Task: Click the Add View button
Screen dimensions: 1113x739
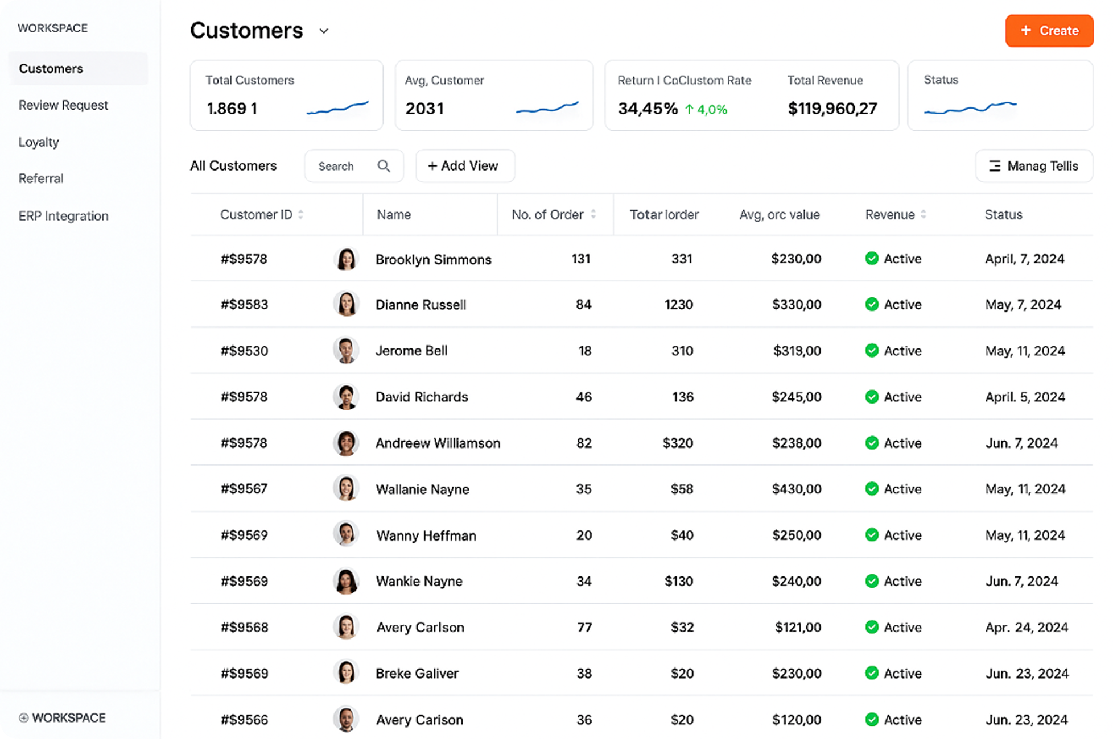Action: point(465,166)
